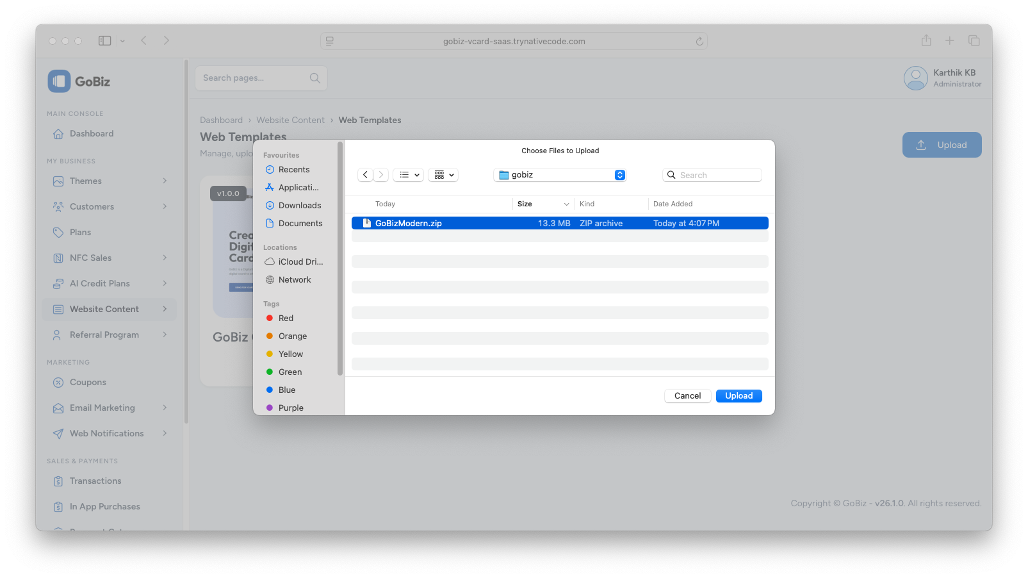Expand the Customers chevron
This screenshot has height=578, width=1028.
[165, 206]
